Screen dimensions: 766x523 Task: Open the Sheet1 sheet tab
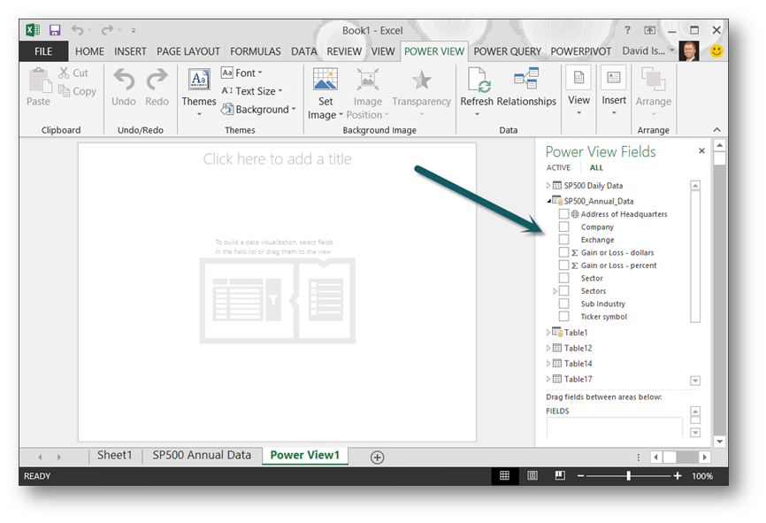coord(115,455)
